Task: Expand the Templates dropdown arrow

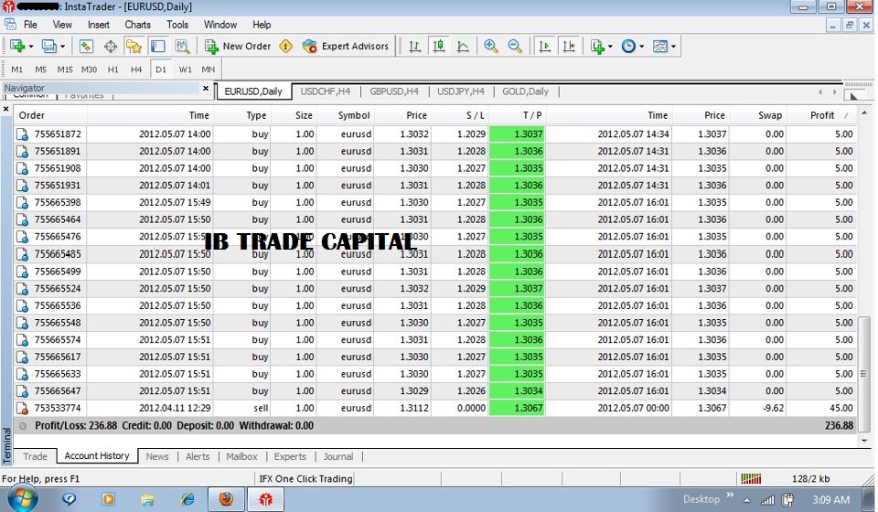Action: click(x=673, y=47)
